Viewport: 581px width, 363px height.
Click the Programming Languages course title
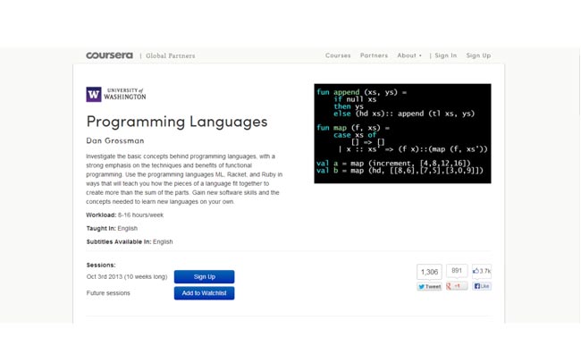click(177, 122)
